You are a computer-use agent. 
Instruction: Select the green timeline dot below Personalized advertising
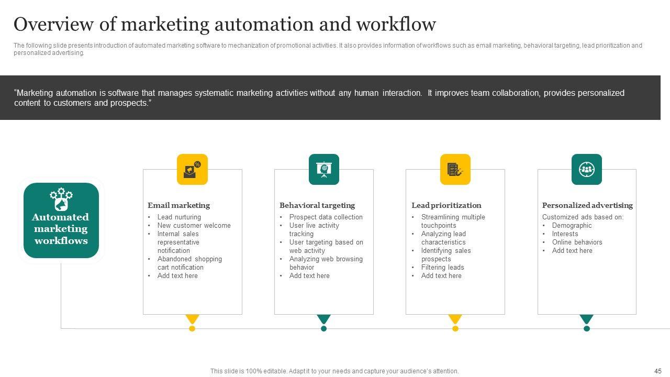tap(587, 329)
